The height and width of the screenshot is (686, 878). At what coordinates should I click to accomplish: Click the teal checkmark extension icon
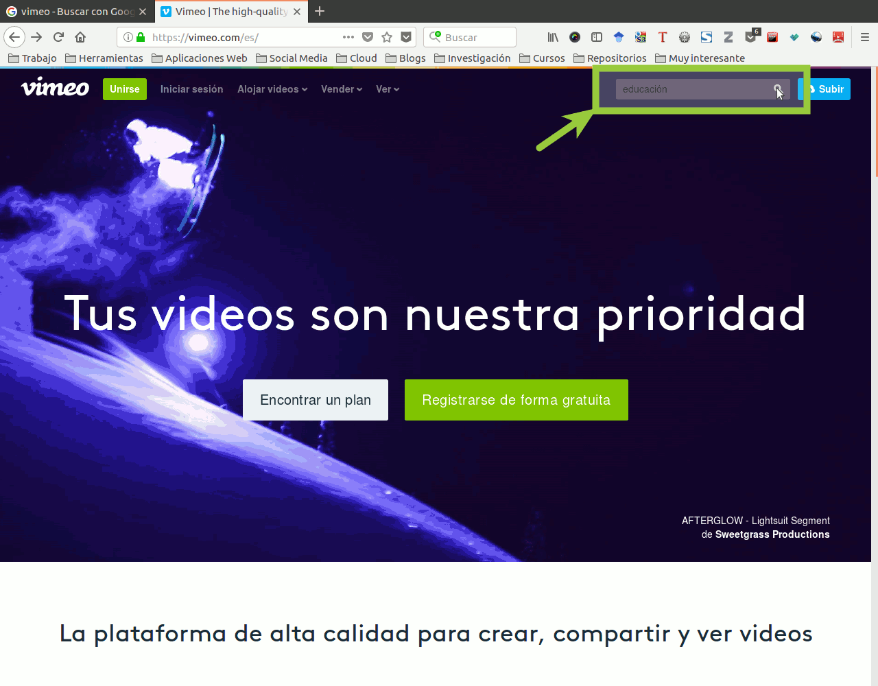(794, 37)
